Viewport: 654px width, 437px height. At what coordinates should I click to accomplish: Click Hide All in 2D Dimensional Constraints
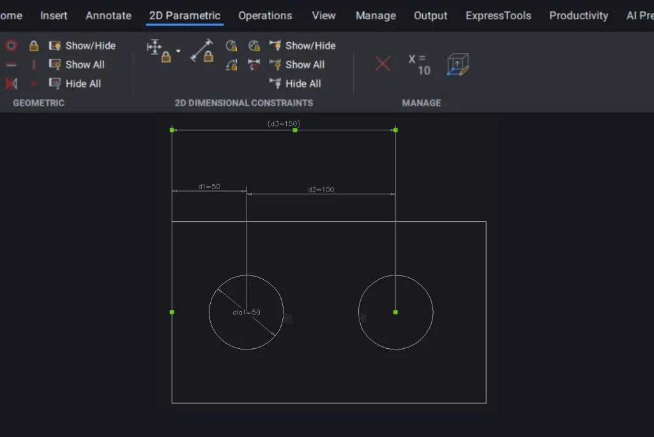[x=295, y=84]
